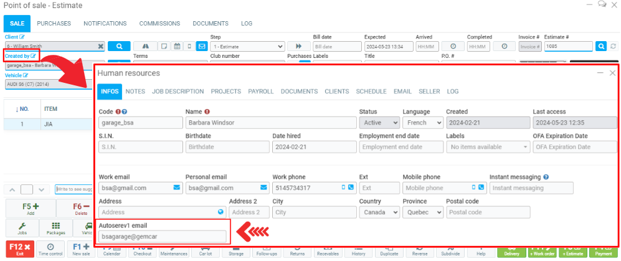The height and width of the screenshot is (261, 621).
Task: Click the F5 Add button
Action: pos(30,209)
